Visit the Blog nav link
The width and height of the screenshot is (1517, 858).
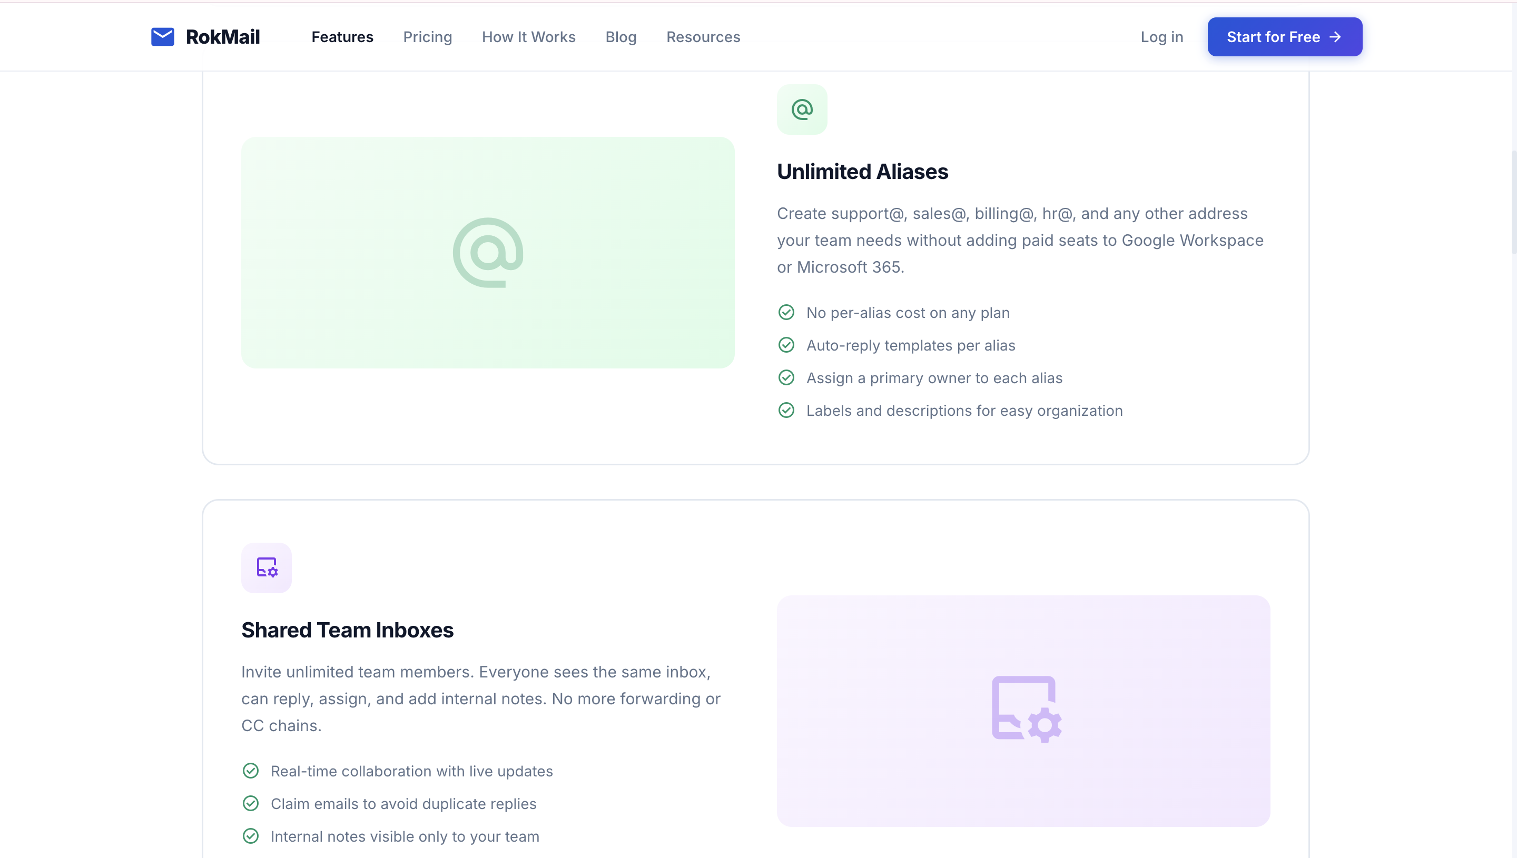click(x=621, y=36)
